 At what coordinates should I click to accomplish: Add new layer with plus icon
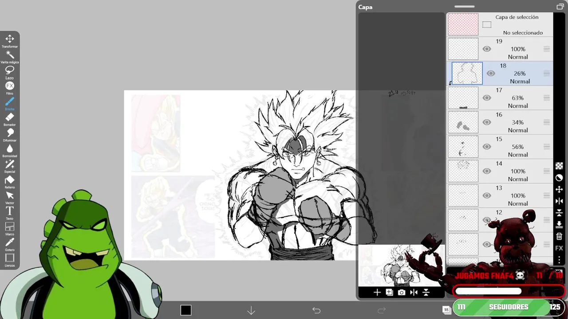pyautogui.click(x=377, y=292)
